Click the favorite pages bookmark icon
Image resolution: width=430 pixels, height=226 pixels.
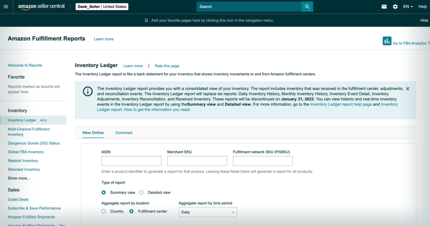(146, 20)
